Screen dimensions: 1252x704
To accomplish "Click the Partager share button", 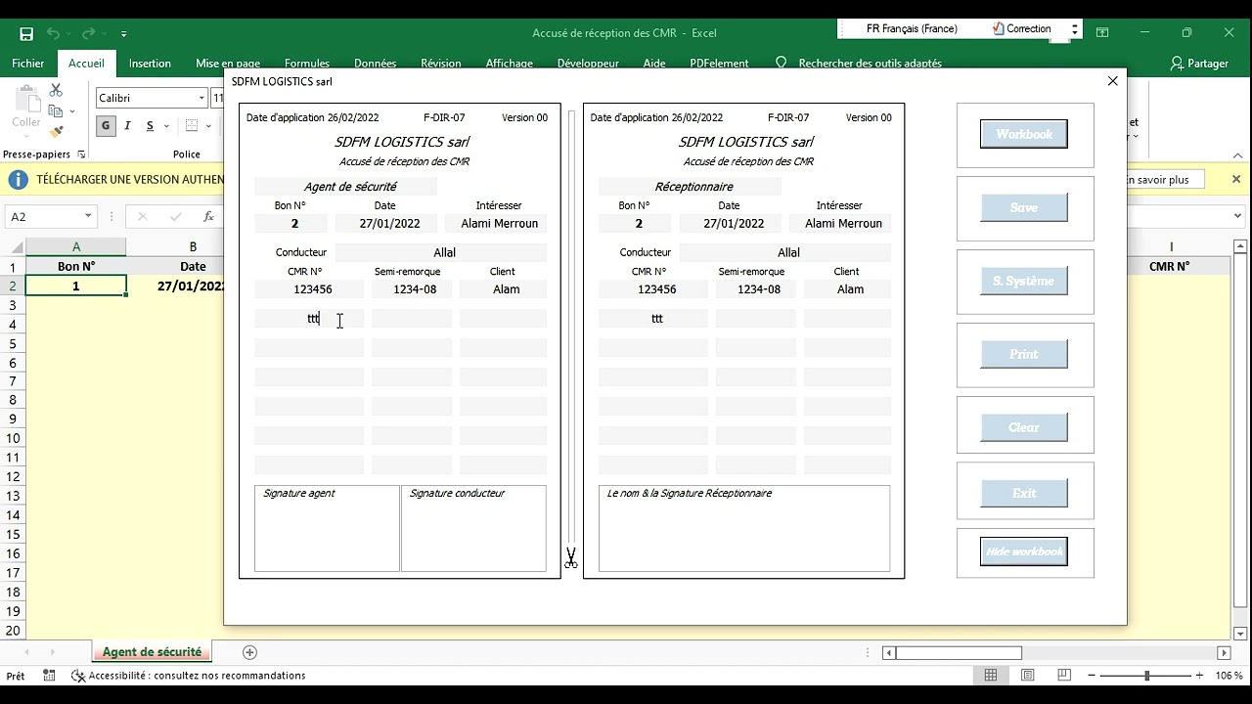I will (1199, 64).
